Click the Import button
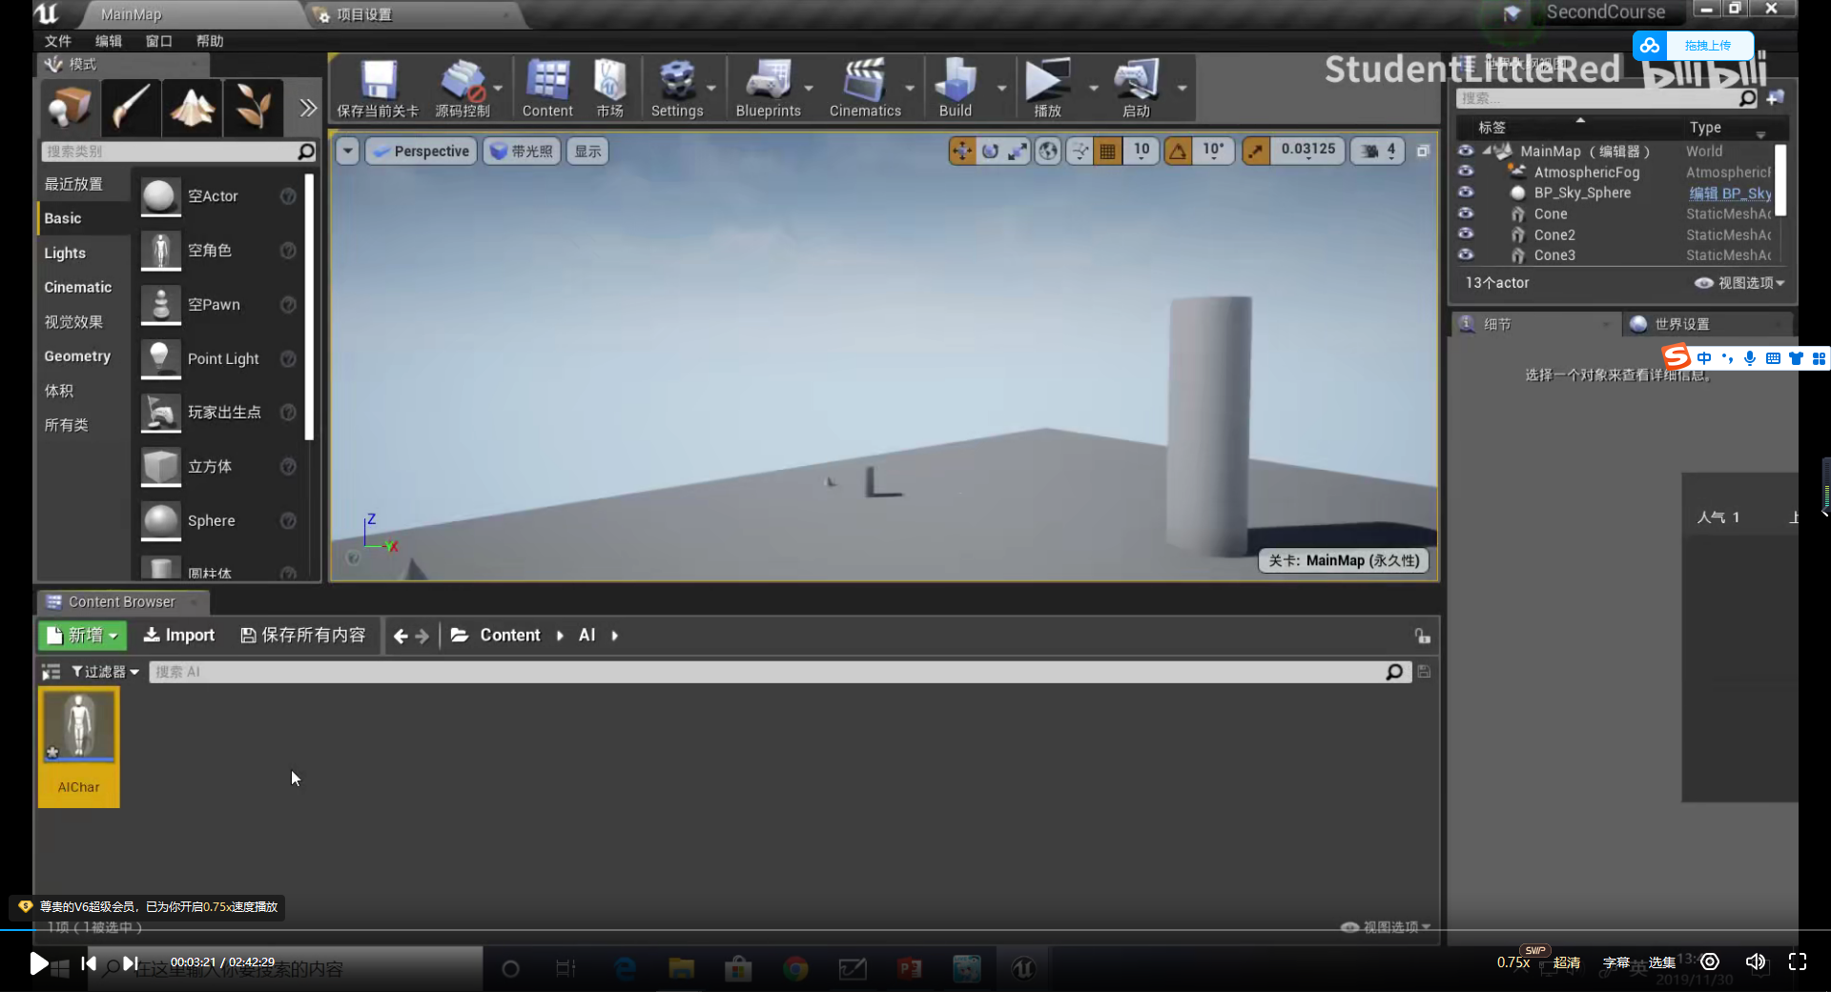Viewport: 1831px width, 992px height. [x=178, y=636]
